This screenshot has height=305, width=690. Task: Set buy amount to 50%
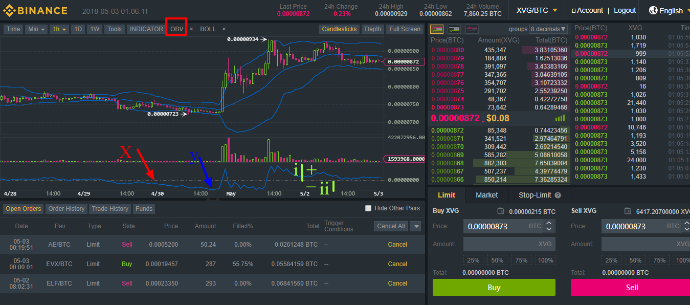click(x=497, y=260)
